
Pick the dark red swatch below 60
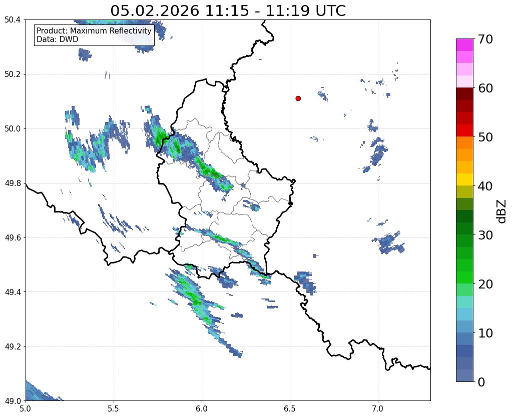tap(464, 94)
